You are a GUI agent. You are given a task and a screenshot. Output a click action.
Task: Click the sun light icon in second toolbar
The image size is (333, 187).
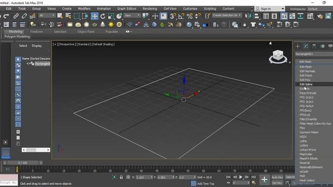pyautogui.click(x=111, y=24)
